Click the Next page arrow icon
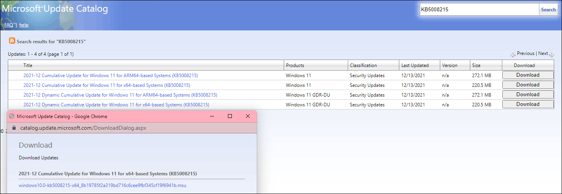 (551, 55)
